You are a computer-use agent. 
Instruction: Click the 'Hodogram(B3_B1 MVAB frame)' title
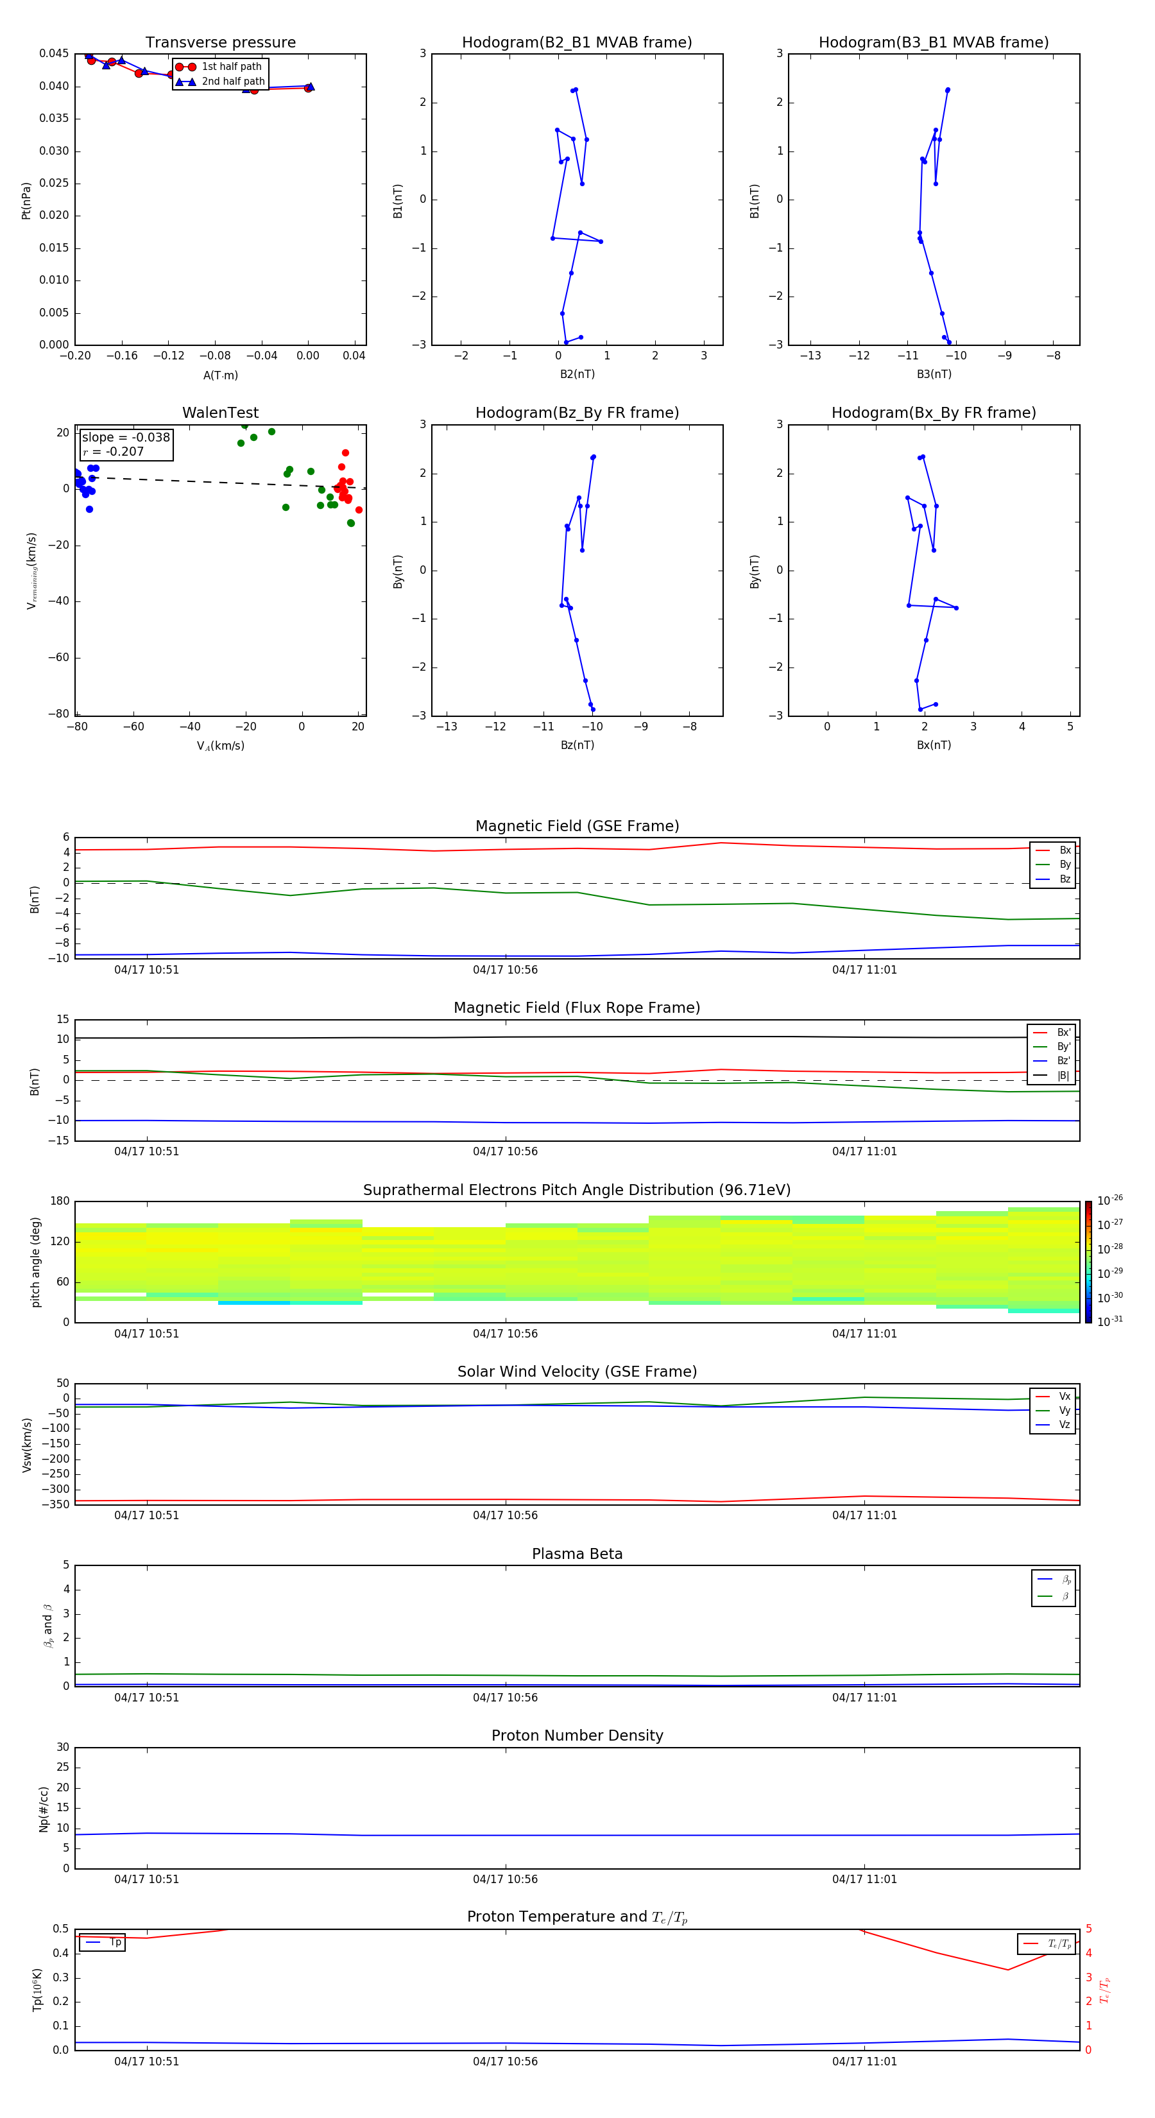pyautogui.click(x=934, y=43)
